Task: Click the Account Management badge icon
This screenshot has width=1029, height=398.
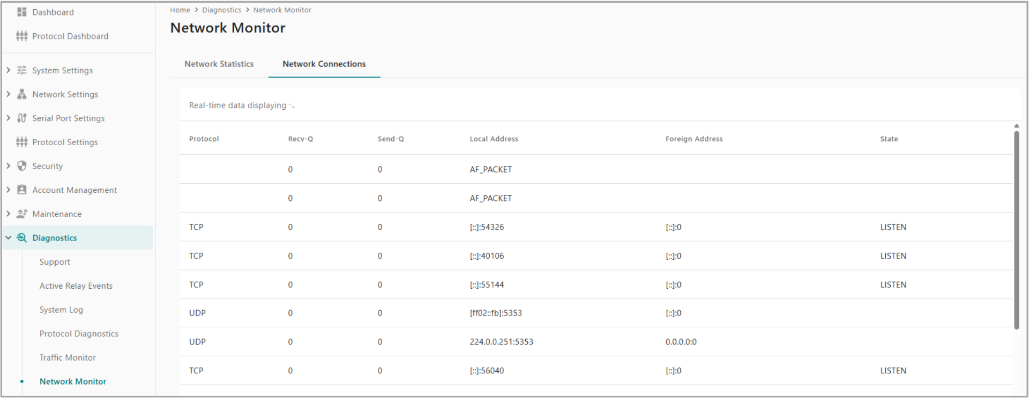Action: 21,190
